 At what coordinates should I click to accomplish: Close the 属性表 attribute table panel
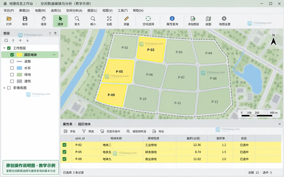click(280, 124)
